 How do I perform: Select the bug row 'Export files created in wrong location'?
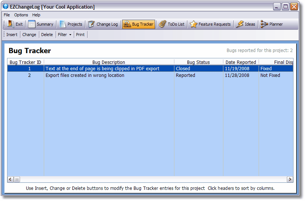[x=85, y=75]
